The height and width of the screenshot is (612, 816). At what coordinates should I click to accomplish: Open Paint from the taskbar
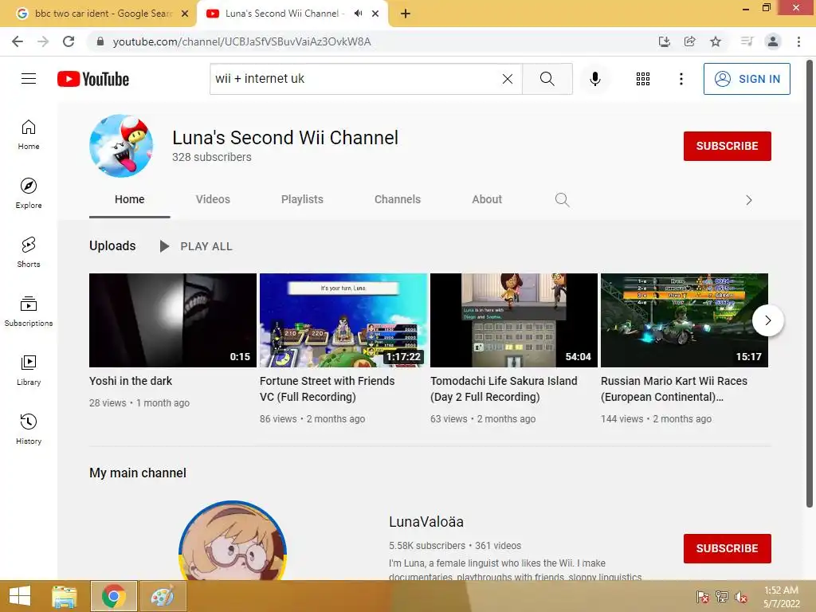[163, 596]
